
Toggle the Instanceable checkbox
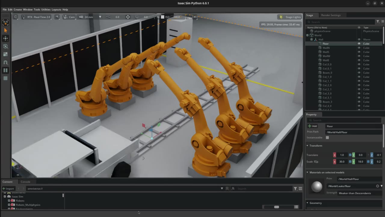point(327,138)
